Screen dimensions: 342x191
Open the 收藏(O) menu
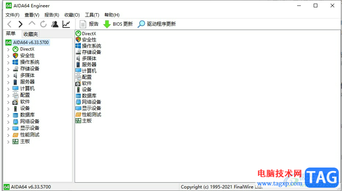click(72, 15)
